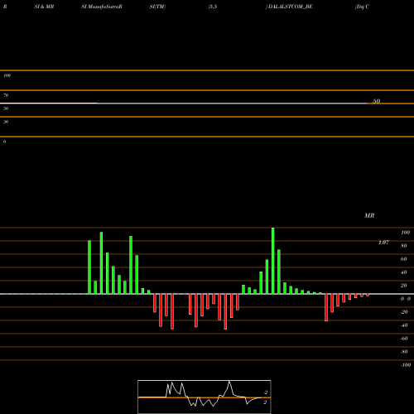The width and height of the screenshot is (414, 414).
Task: Click the MR axis label '-40'
Action: 404,325
